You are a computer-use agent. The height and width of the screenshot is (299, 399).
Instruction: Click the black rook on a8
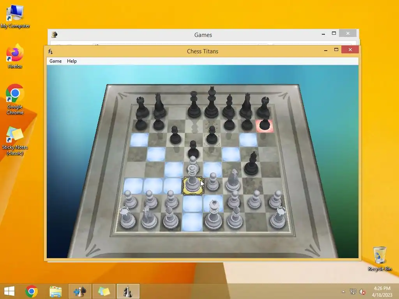(141, 108)
